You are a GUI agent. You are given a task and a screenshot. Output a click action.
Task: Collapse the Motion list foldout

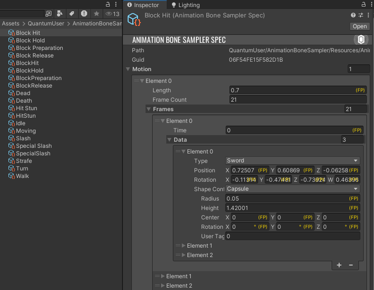128,69
